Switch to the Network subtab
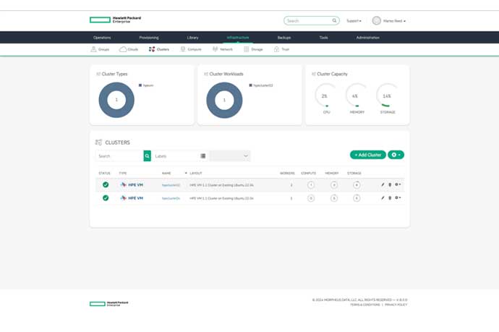This screenshot has width=499, height=332. coord(223,49)
